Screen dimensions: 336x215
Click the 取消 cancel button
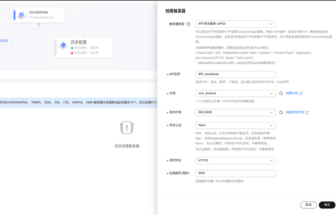pos(308,205)
